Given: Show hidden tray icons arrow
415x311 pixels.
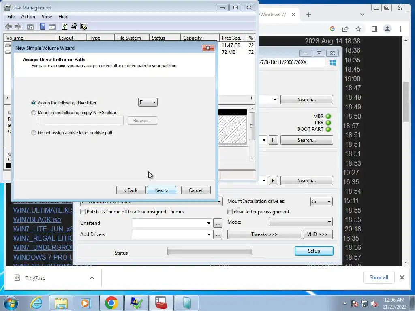Looking at the screenshot, I should pyautogui.click(x=344, y=303).
